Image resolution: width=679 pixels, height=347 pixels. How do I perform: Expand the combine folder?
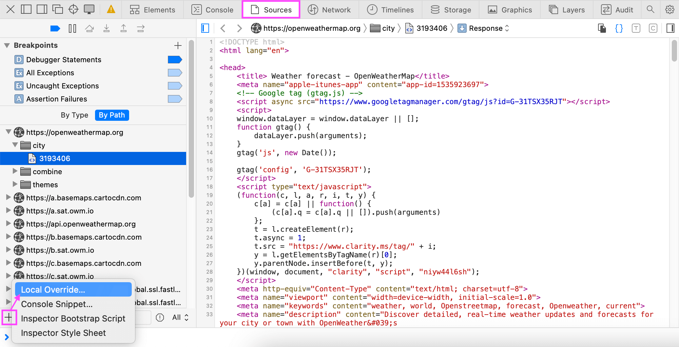coord(15,171)
